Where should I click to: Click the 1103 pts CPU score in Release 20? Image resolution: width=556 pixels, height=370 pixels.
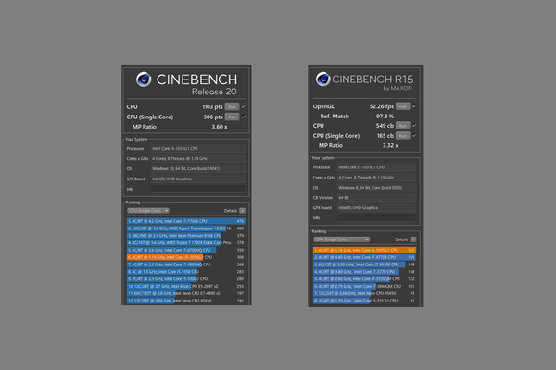pos(212,107)
